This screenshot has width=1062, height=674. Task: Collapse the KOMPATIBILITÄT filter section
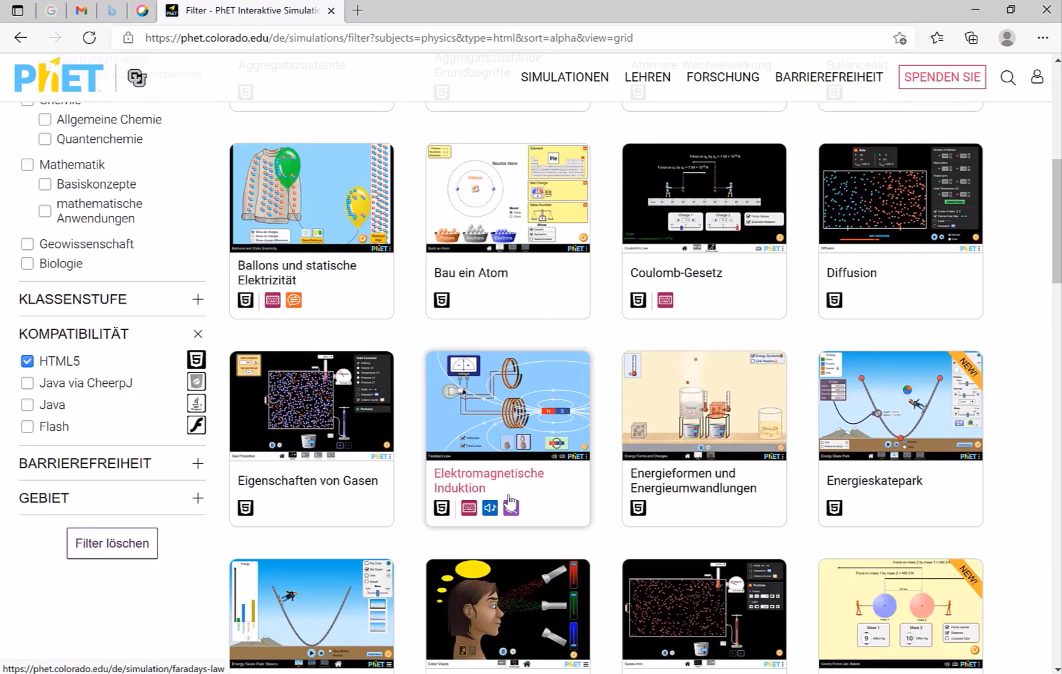click(x=198, y=334)
